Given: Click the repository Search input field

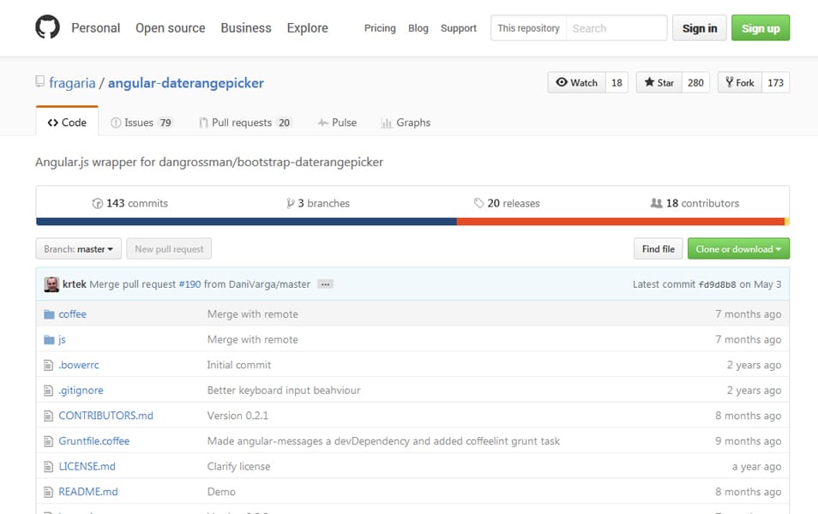Looking at the screenshot, I should tap(617, 28).
